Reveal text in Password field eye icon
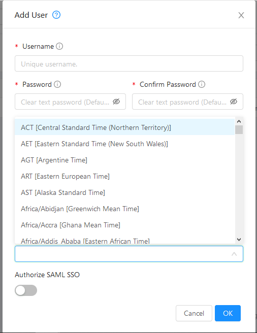The width and height of the screenshot is (257, 333). [x=116, y=102]
